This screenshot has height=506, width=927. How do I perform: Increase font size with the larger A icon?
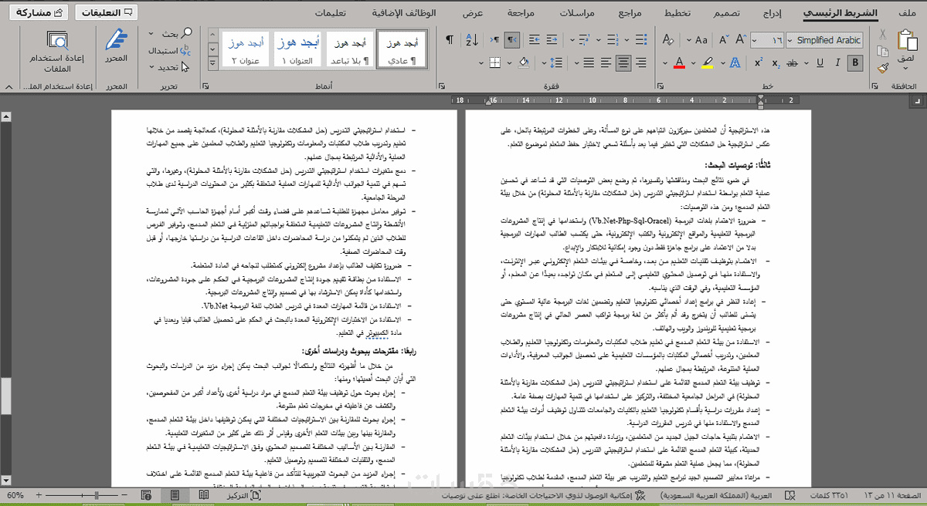742,40
